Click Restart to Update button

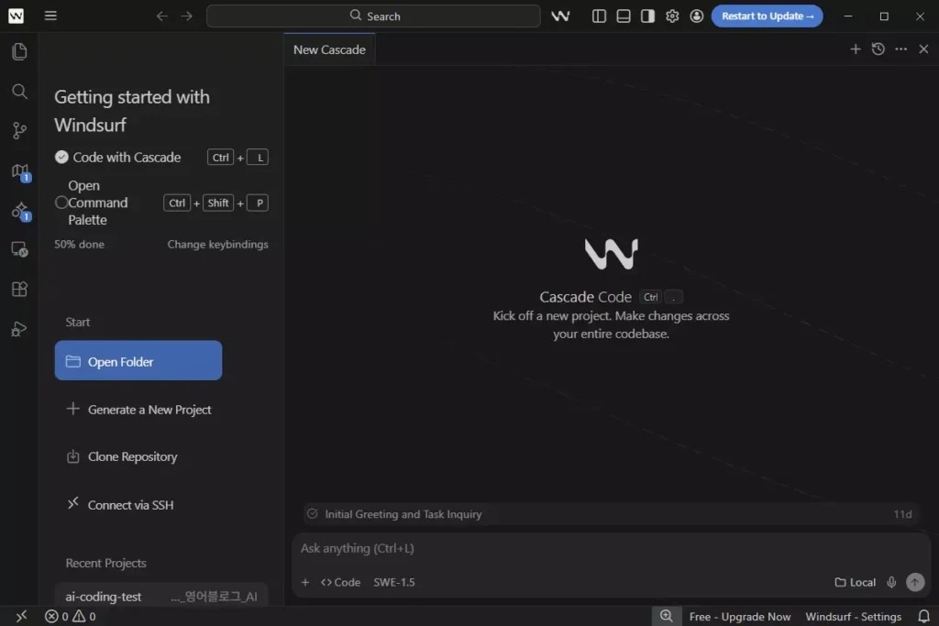(768, 16)
